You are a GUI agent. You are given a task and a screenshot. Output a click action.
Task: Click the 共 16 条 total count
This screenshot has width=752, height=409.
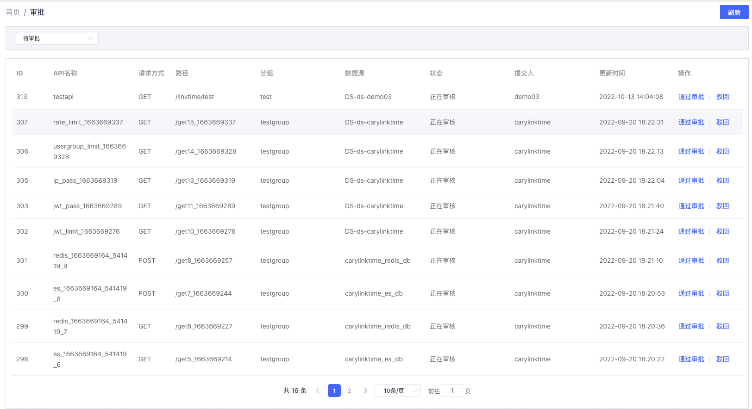click(x=295, y=390)
